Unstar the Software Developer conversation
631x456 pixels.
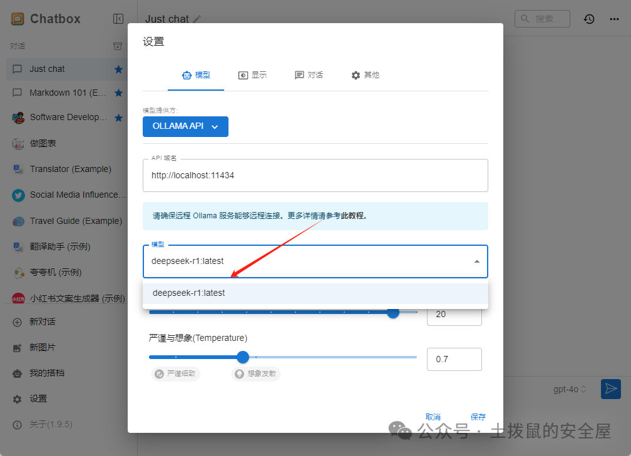click(118, 118)
